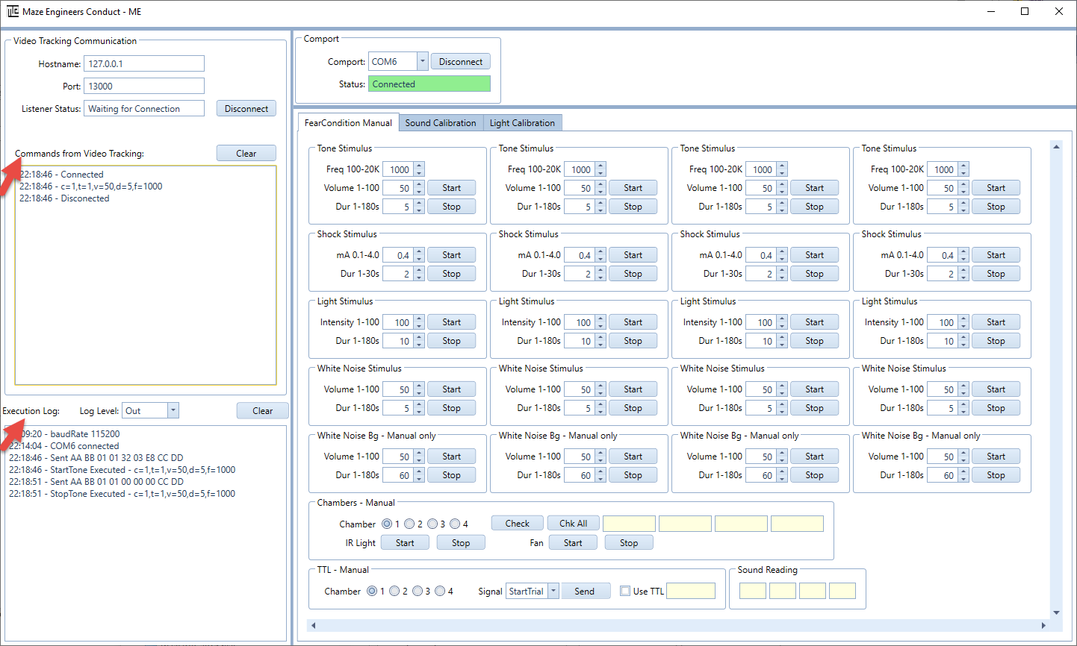
Task: Click the Send button for TTL signal
Action: click(x=585, y=592)
